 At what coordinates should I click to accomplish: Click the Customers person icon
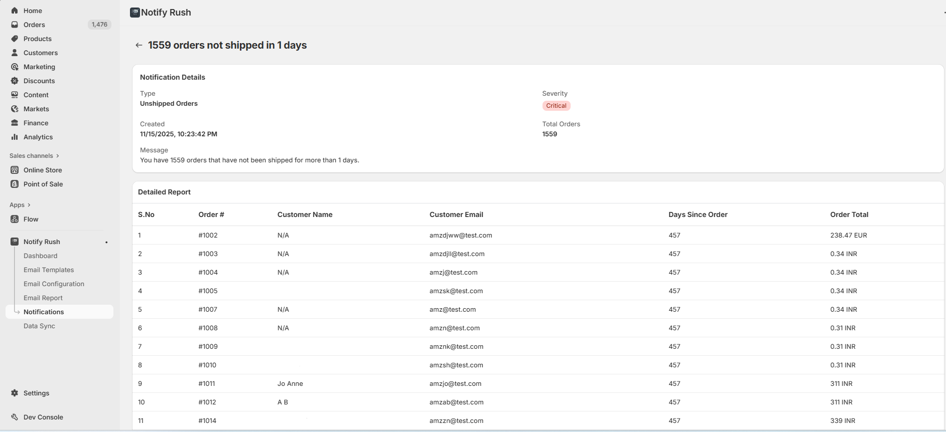(15, 53)
